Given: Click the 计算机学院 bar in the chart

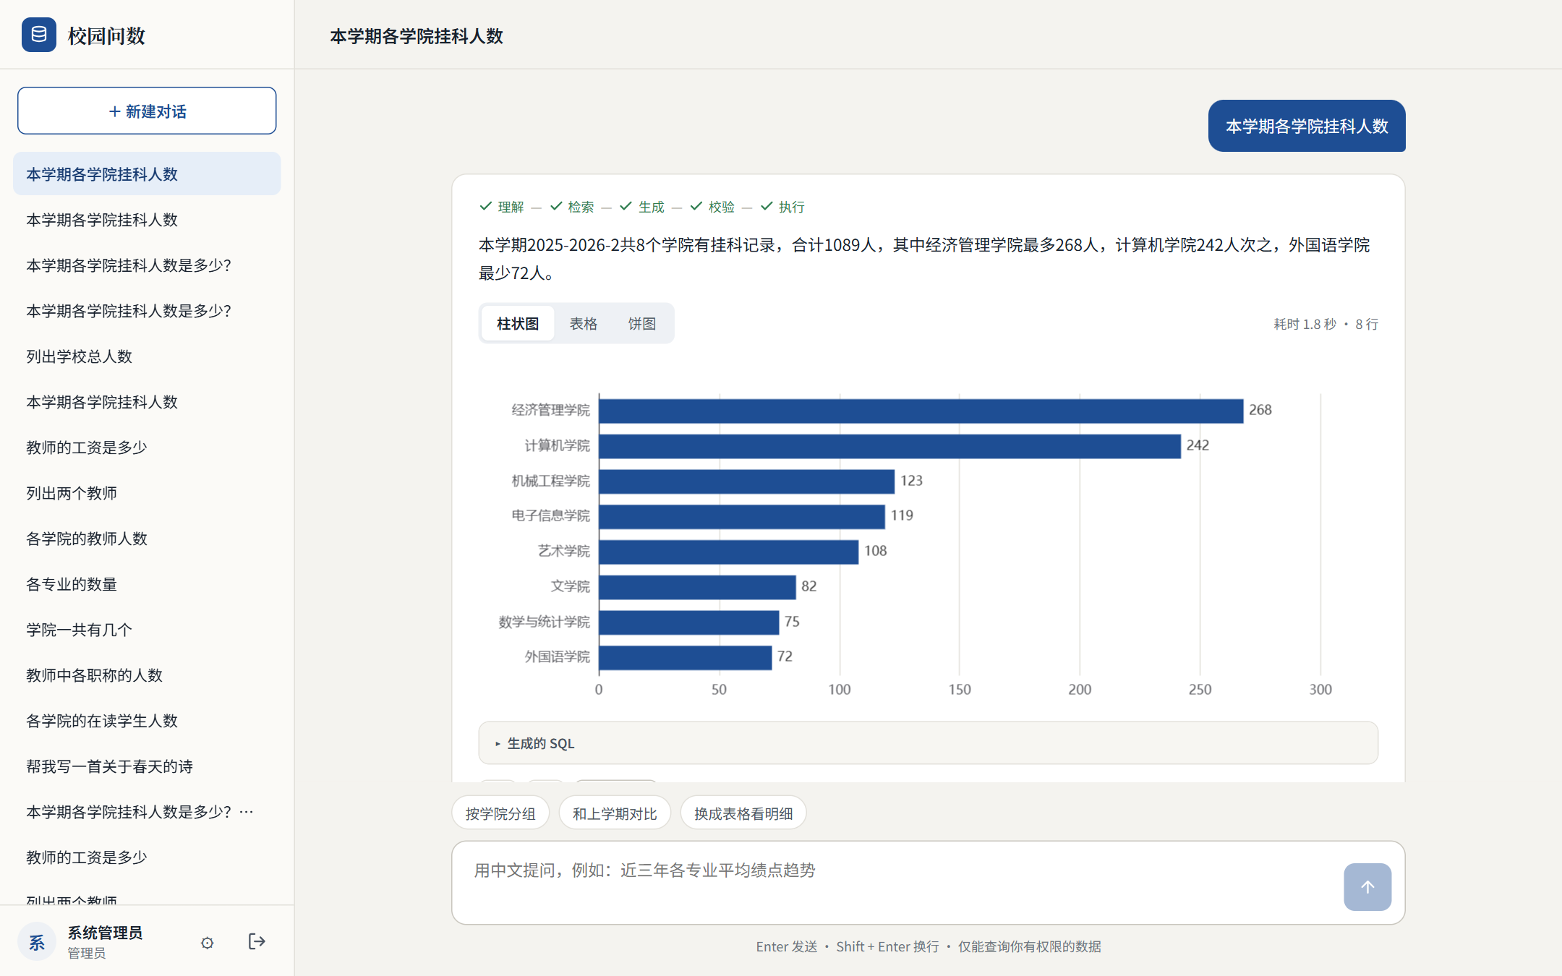Looking at the screenshot, I should (889, 446).
